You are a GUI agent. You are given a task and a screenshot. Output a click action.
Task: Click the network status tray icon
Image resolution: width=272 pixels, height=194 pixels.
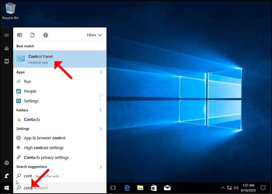tap(229, 188)
